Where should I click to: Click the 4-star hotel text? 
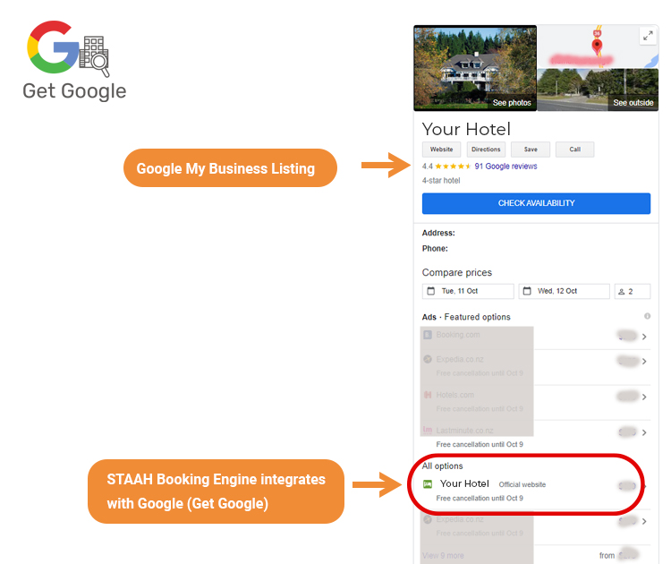(441, 181)
